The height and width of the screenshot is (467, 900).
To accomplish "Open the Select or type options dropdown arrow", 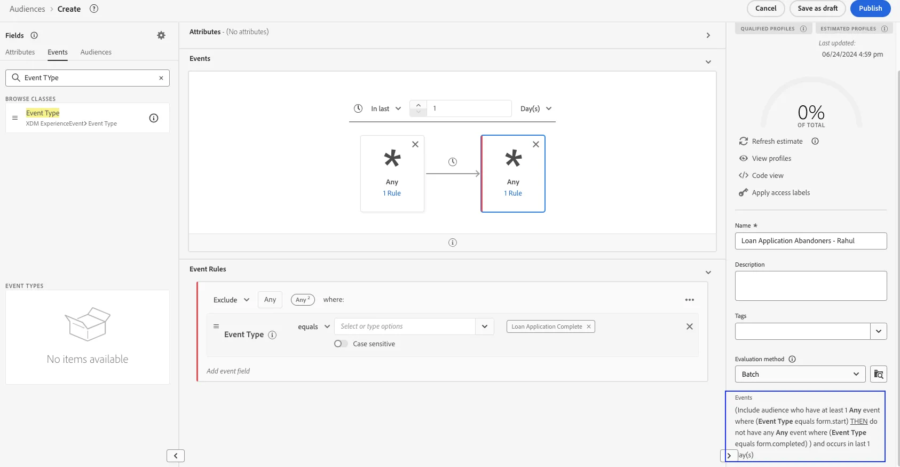I will (x=485, y=326).
